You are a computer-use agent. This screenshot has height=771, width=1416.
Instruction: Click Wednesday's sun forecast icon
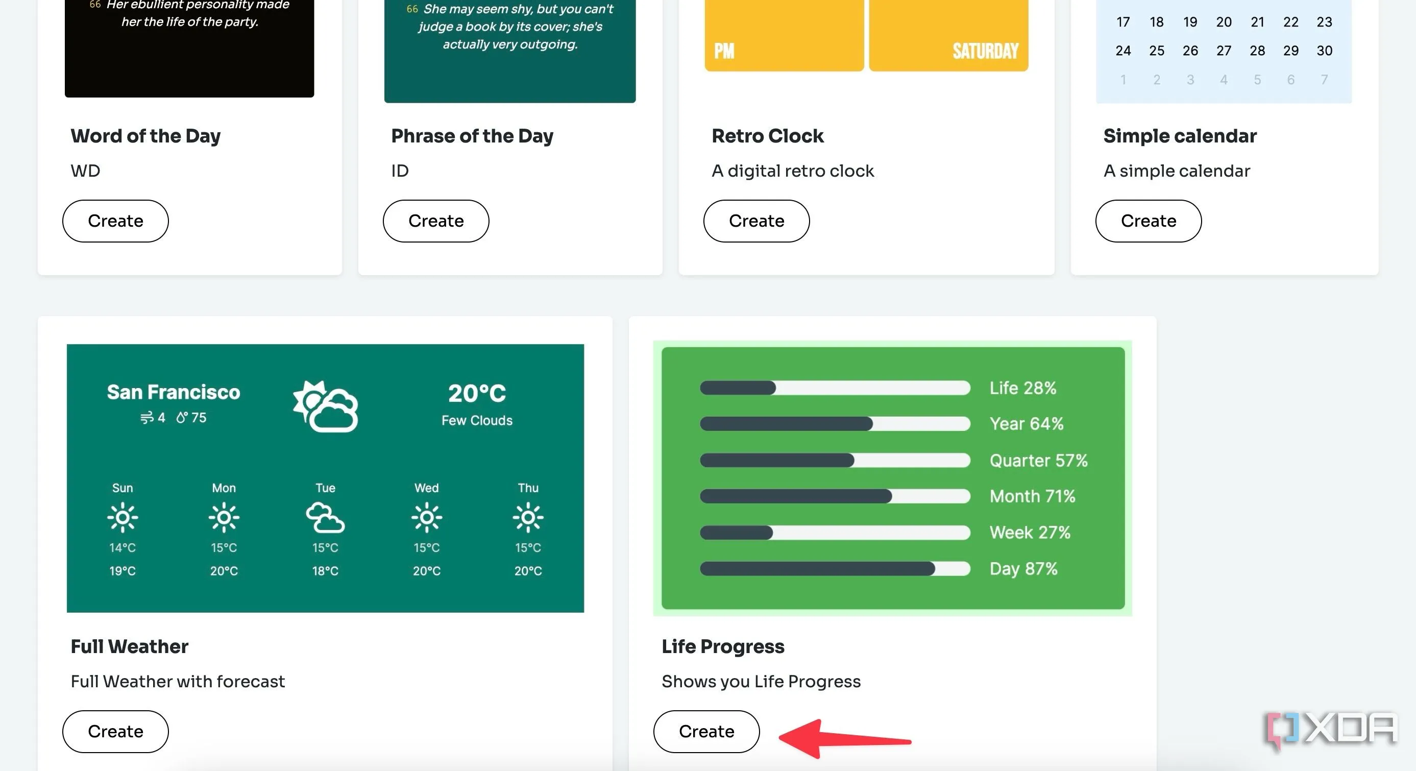click(427, 517)
